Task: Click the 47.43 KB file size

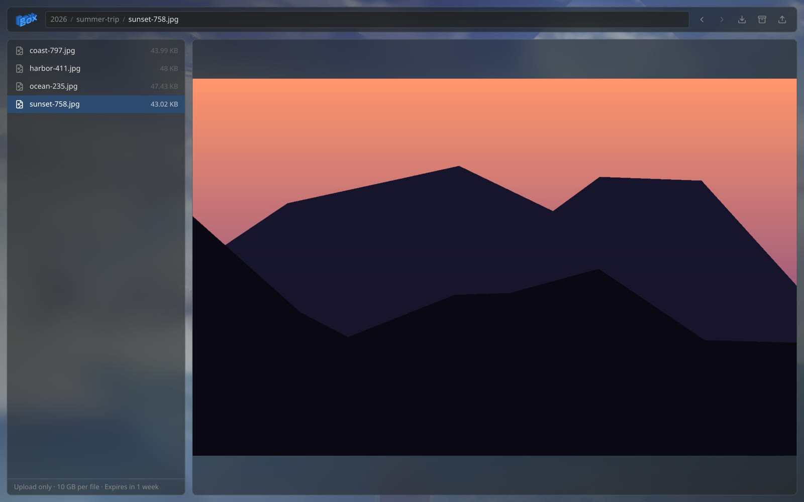Action: (164, 86)
